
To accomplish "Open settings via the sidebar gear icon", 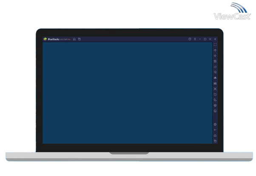I will coord(215,124).
